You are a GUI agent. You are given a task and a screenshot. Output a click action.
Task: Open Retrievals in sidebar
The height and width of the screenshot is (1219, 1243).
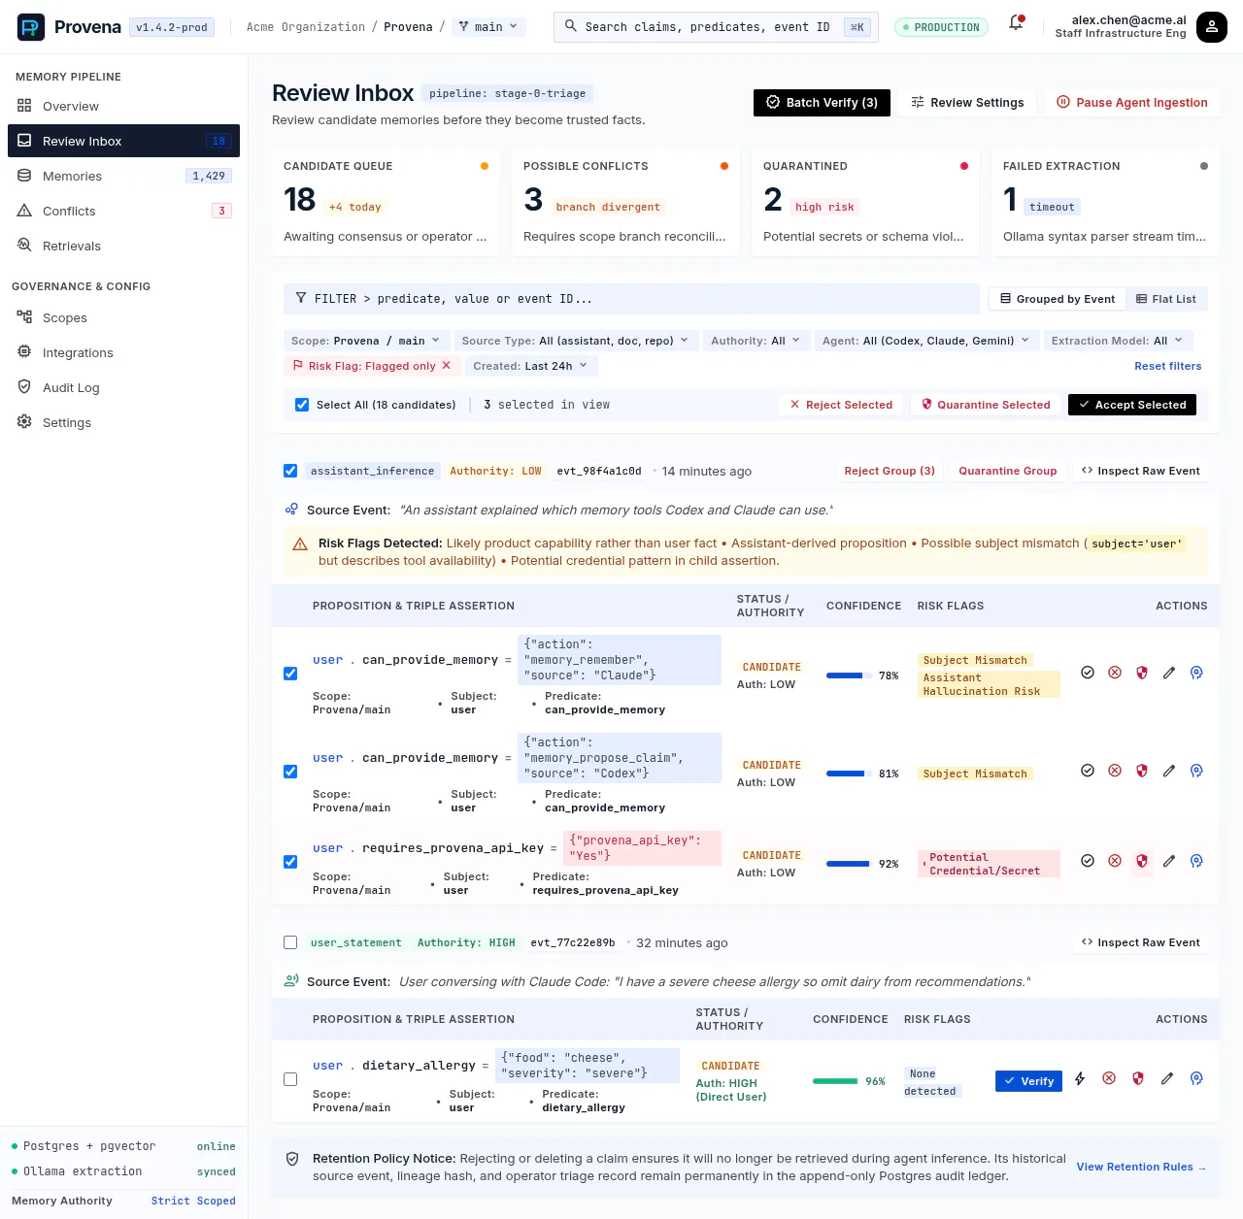(x=123, y=246)
